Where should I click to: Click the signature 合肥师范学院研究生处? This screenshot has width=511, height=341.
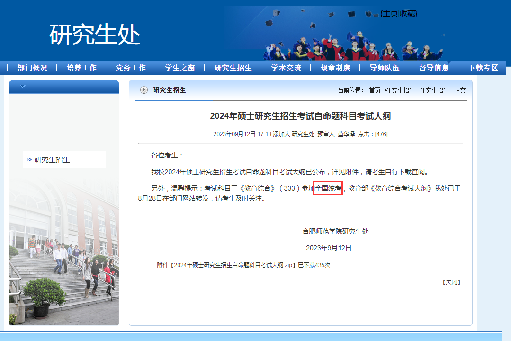(335, 231)
